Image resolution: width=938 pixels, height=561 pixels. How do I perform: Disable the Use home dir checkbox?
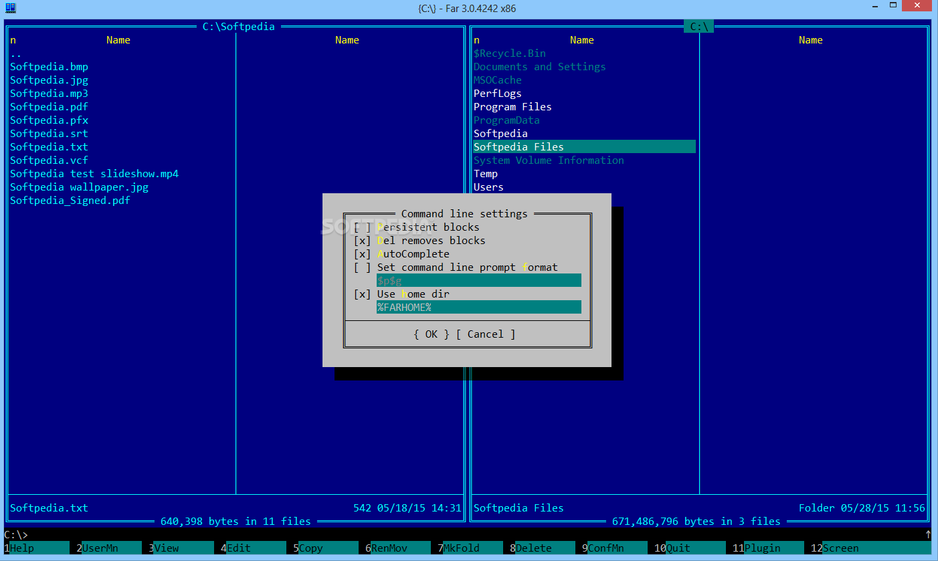[362, 294]
